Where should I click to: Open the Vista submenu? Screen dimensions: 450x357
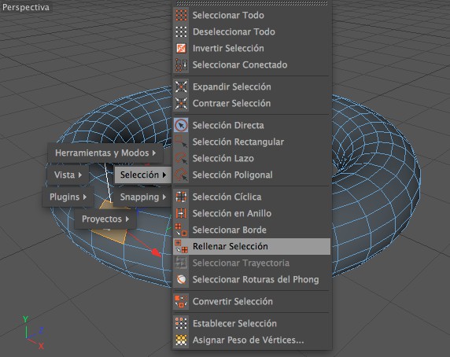pos(68,175)
